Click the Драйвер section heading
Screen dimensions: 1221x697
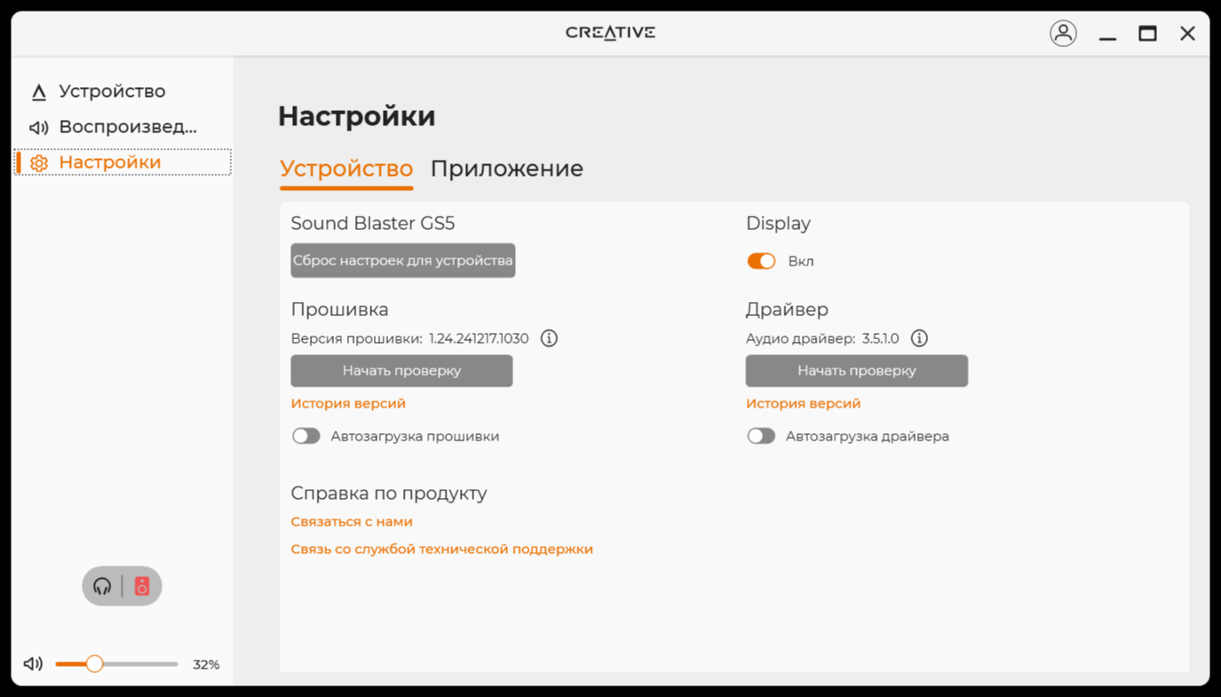787,310
